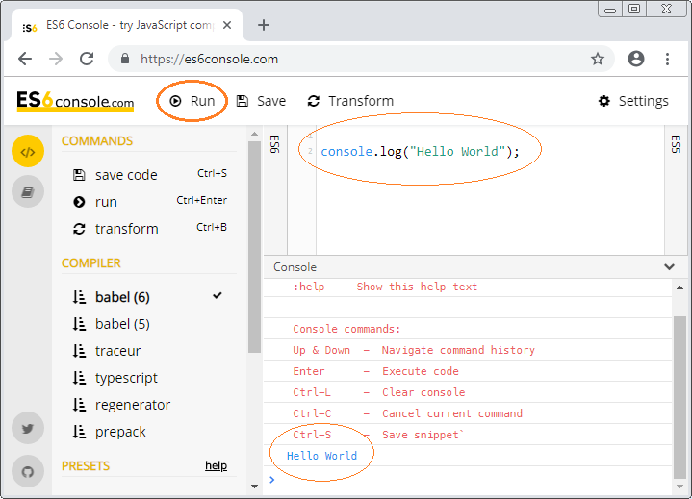This screenshot has width=692, height=499.
Task: Click the browser back arrow
Action: [25, 59]
